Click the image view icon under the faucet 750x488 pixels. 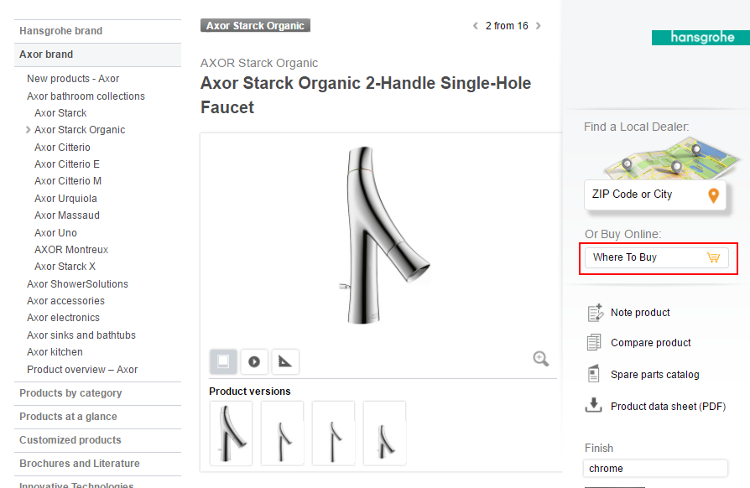(223, 361)
